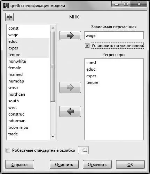Viewport: 150px width, 174px height.
Task: Open the HC1 robust errors option
Action: pos(83,150)
